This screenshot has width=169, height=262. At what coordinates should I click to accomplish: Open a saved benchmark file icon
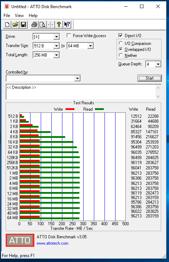[x=15, y=25]
